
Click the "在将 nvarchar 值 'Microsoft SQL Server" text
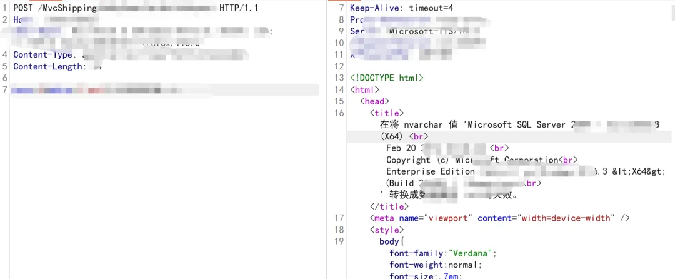click(x=472, y=124)
